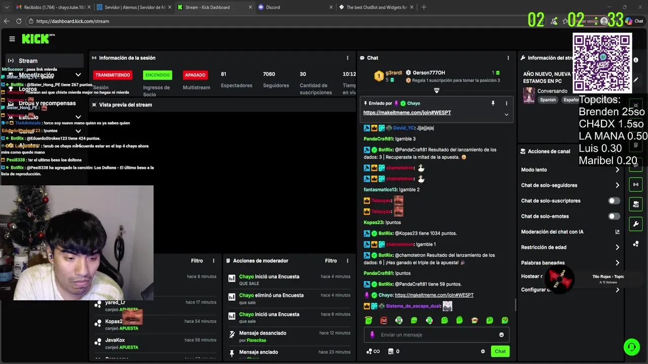Image resolution: width=648 pixels, height=364 pixels.
Task: Click the scroll-down arrow below chat leaderboard
Action: coord(436,91)
